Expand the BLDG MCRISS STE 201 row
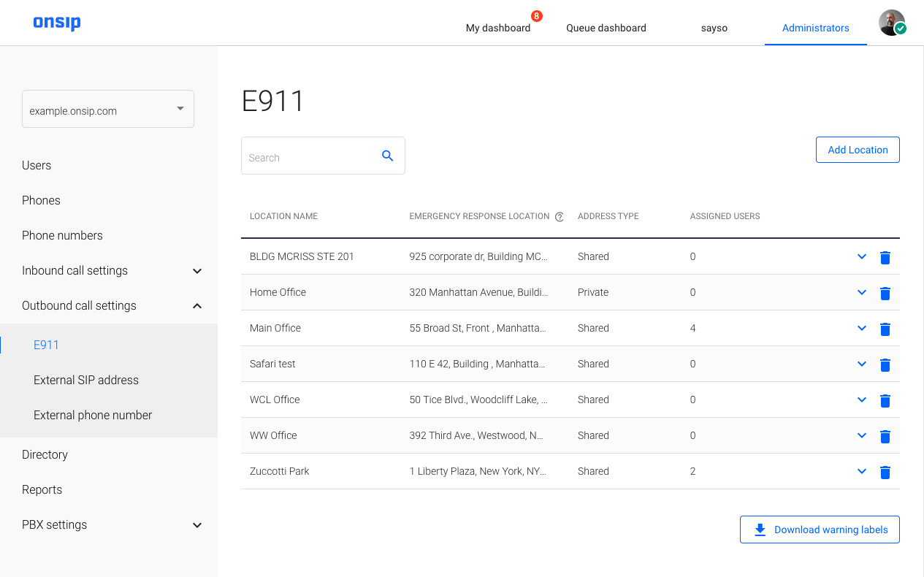924x577 pixels. (x=862, y=256)
